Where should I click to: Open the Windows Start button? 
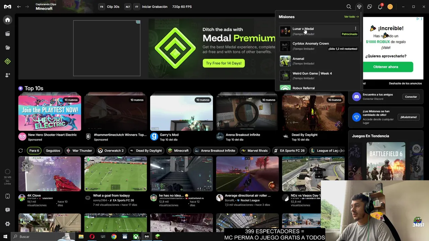5,237
